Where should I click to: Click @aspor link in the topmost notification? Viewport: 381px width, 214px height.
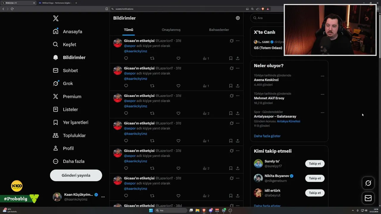tap(130, 46)
